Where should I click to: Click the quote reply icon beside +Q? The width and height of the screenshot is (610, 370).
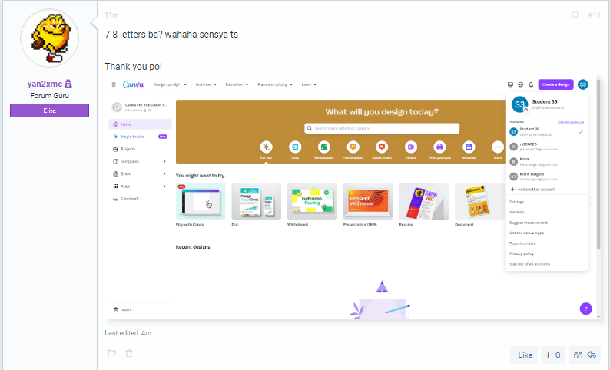pos(578,355)
